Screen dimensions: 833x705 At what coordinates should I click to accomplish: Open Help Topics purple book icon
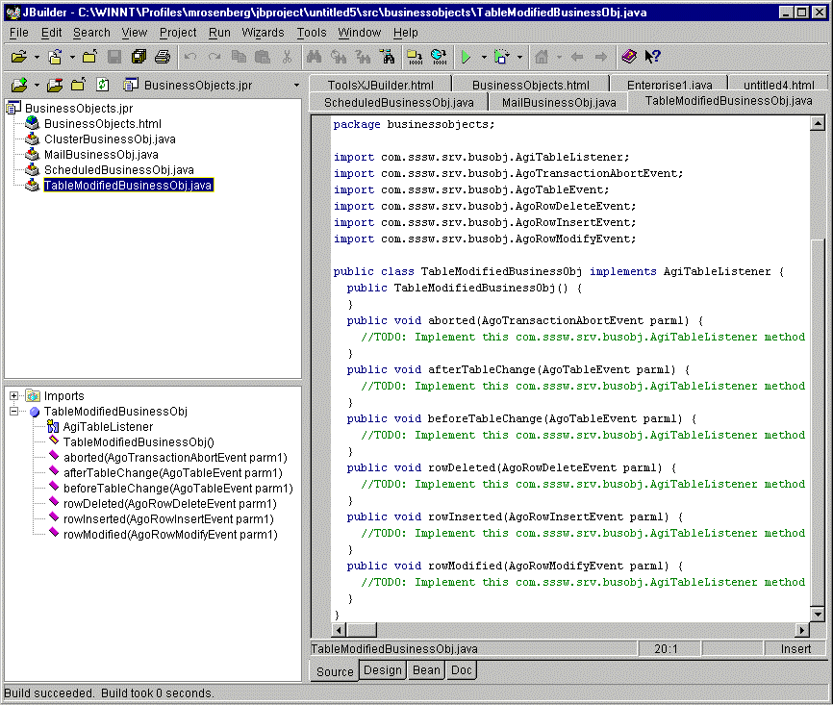tap(629, 57)
